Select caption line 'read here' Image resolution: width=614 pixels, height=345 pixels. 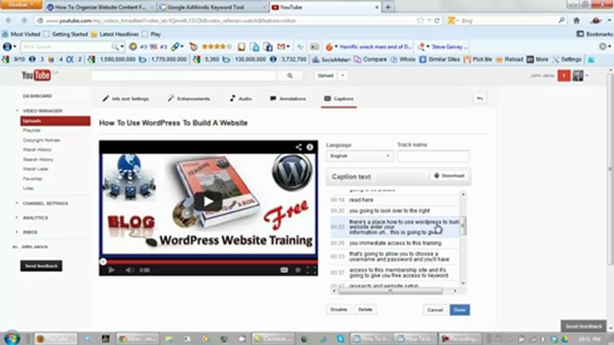pos(394,200)
